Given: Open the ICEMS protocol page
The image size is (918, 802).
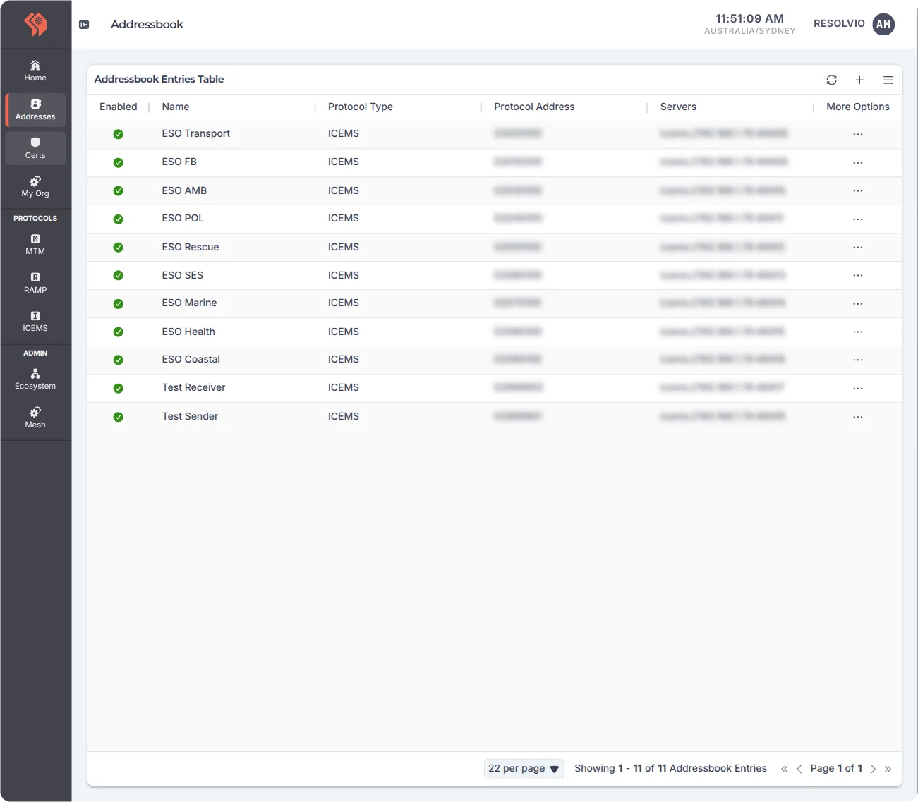Looking at the screenshot, I should point(35,322).
